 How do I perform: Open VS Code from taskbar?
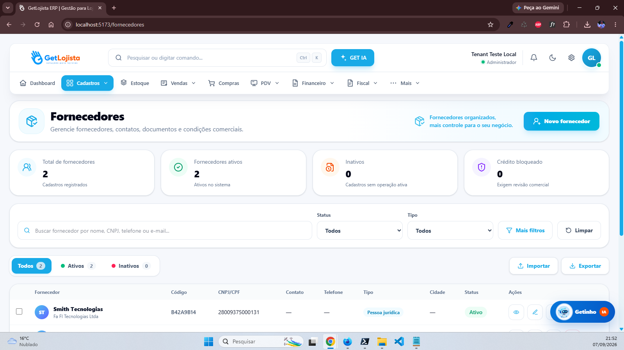399,342
